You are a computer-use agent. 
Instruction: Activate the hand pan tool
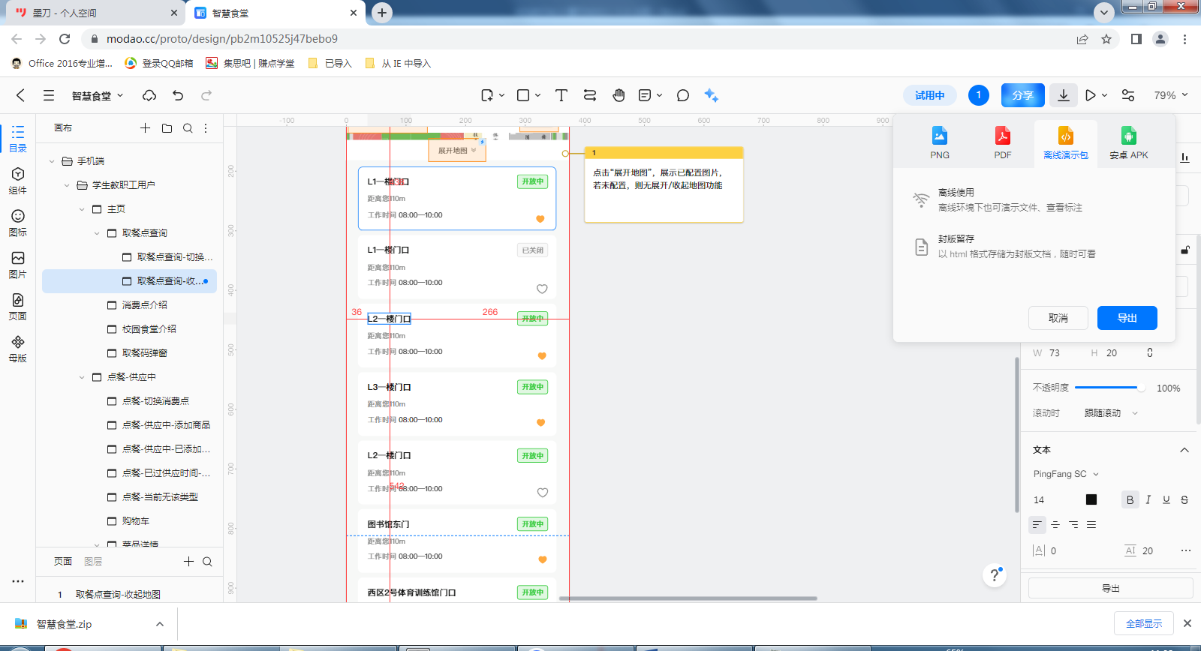619,95
